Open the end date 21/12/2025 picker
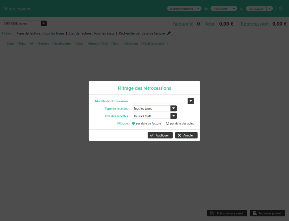The width and height of the screenshot is (289, 221). (270, 9)
